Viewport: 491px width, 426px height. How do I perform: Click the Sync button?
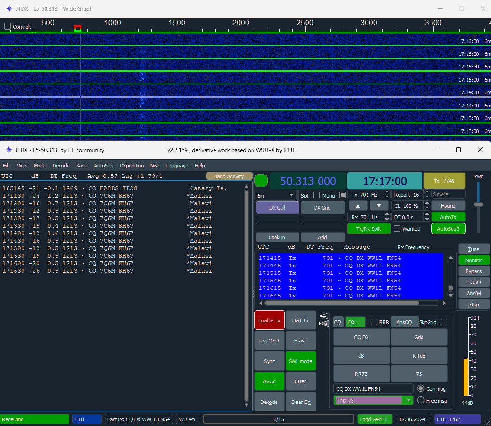point(269,361)
